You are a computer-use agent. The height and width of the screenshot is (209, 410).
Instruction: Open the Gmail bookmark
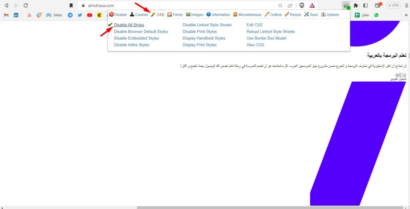tap(6, 15)
